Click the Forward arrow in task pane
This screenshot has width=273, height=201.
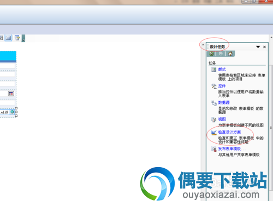pyautogui.click(x=221, y=54)
